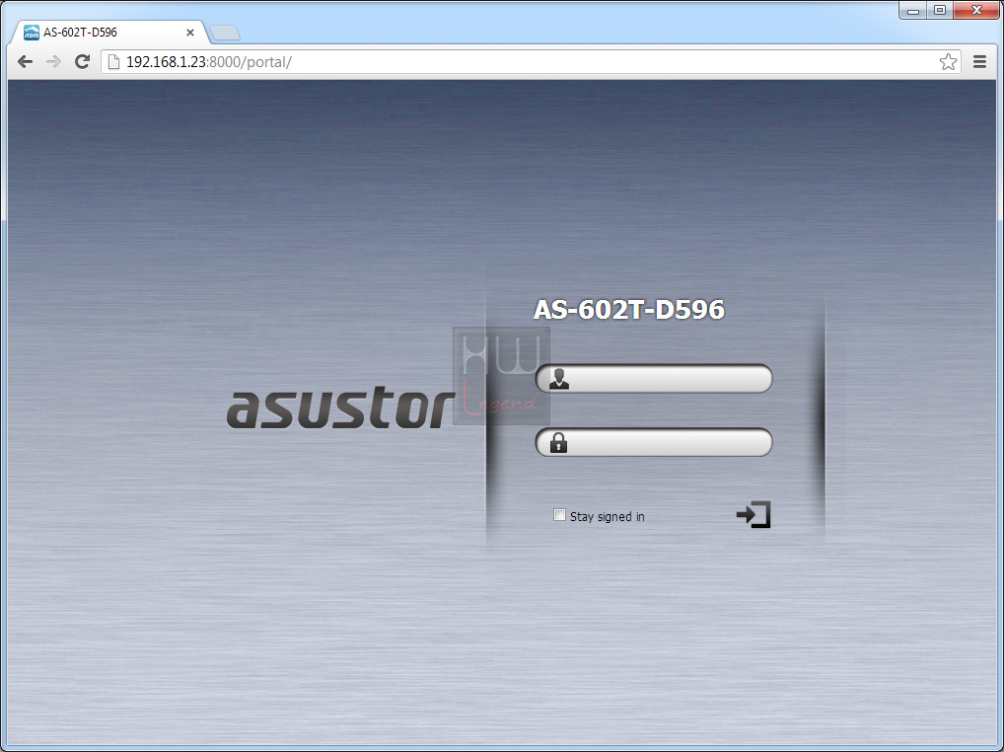Focus the username input field

click(x=654, y=379)
